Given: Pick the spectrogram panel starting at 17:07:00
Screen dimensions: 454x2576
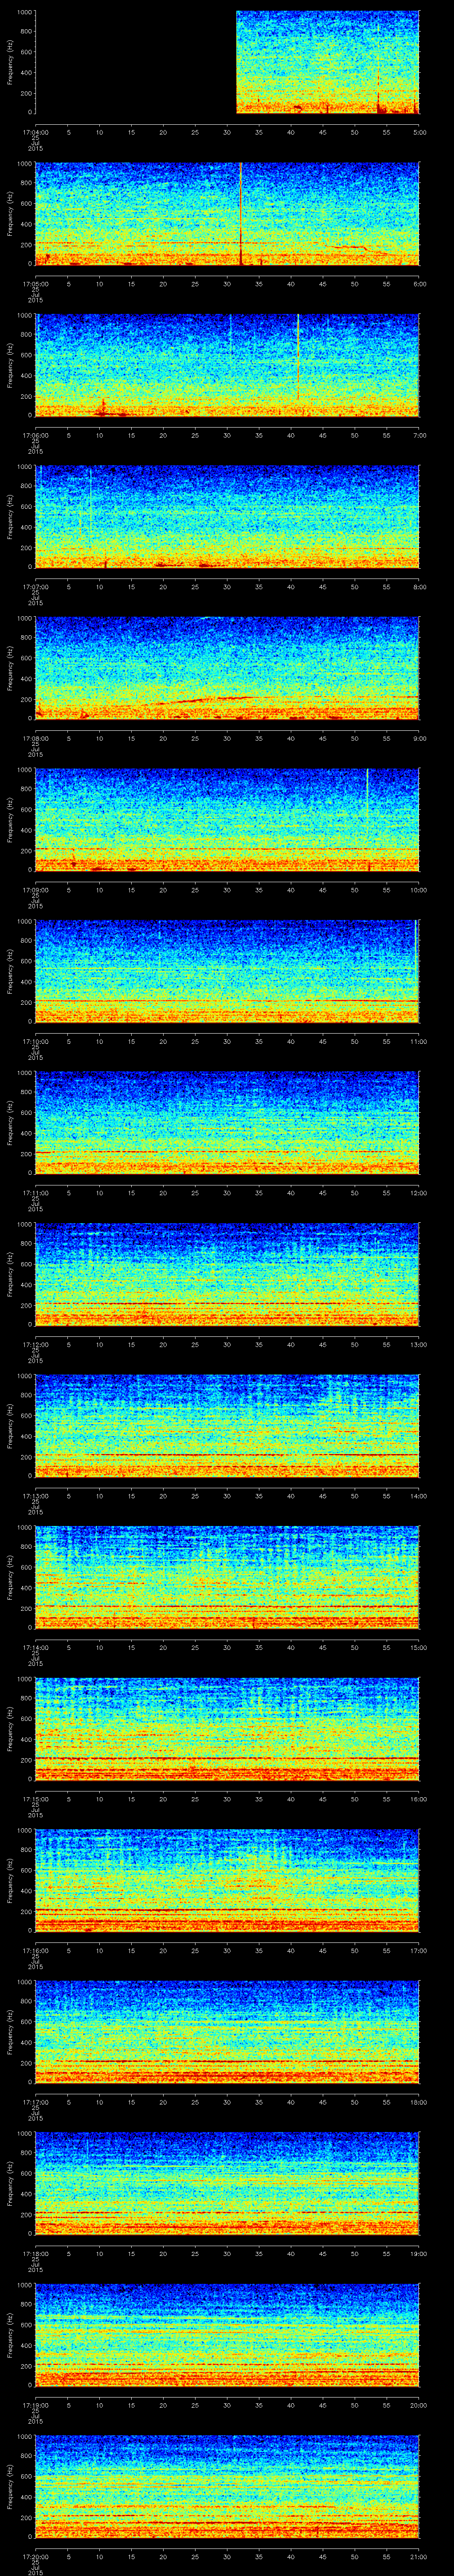Looking at the screenshot, I should pos(227,517).
